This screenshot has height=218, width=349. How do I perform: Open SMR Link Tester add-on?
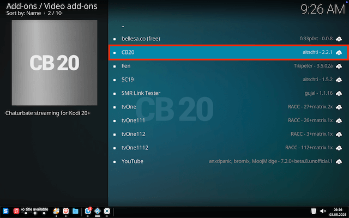pyautogui.click(x=228, y=93)
